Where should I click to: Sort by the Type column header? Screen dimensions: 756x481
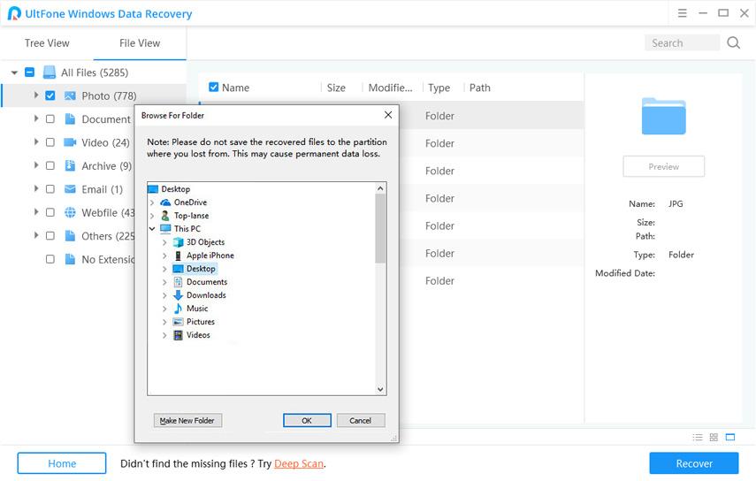coord(439,88)
